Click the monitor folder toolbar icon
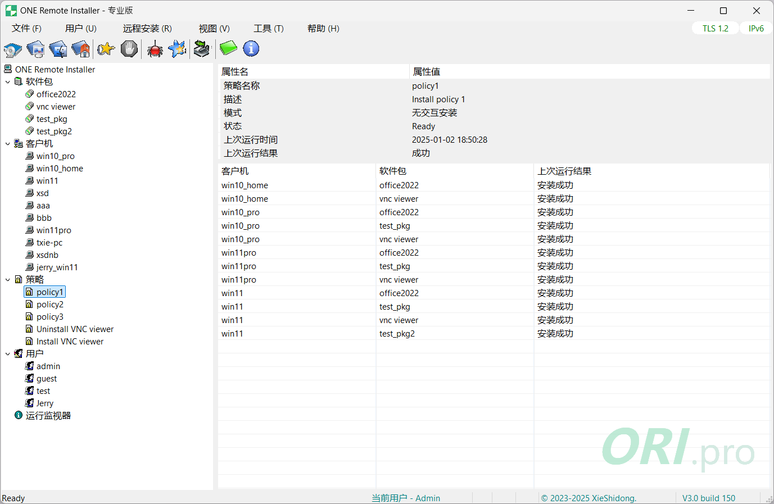774x504 pixels. coord(35,49)
